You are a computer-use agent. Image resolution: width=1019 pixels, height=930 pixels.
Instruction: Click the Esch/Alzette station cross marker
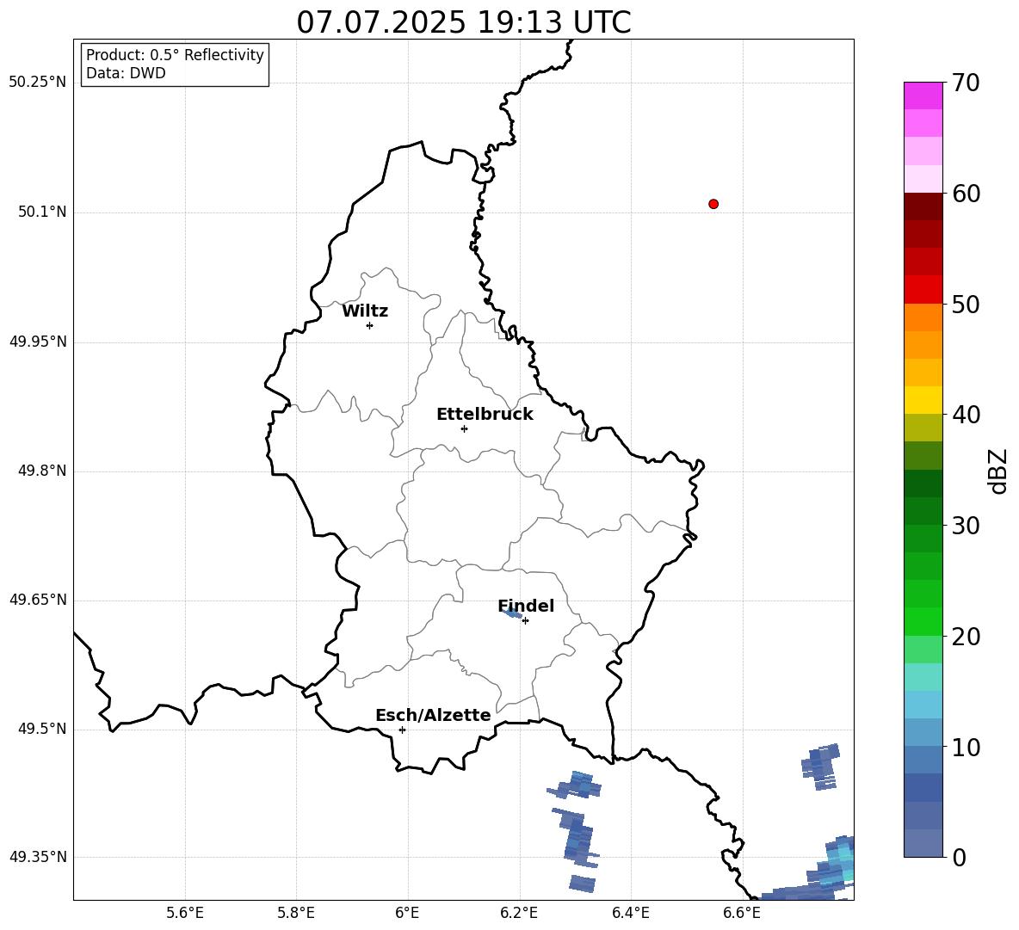tap(402, 730)
